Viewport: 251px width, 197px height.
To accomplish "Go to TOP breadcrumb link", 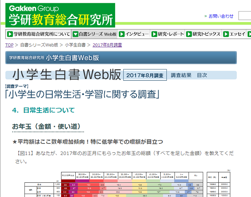I will coord(9,45).
